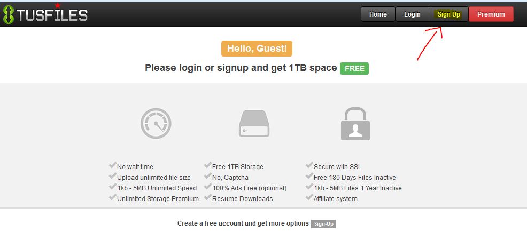527x232 pixels.
Task: Click the Upload unlimited file size feature
Action: 153,178
